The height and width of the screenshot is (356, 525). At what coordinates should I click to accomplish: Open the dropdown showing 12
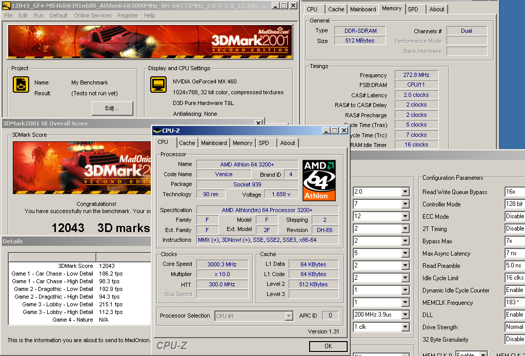click(405, 216)
